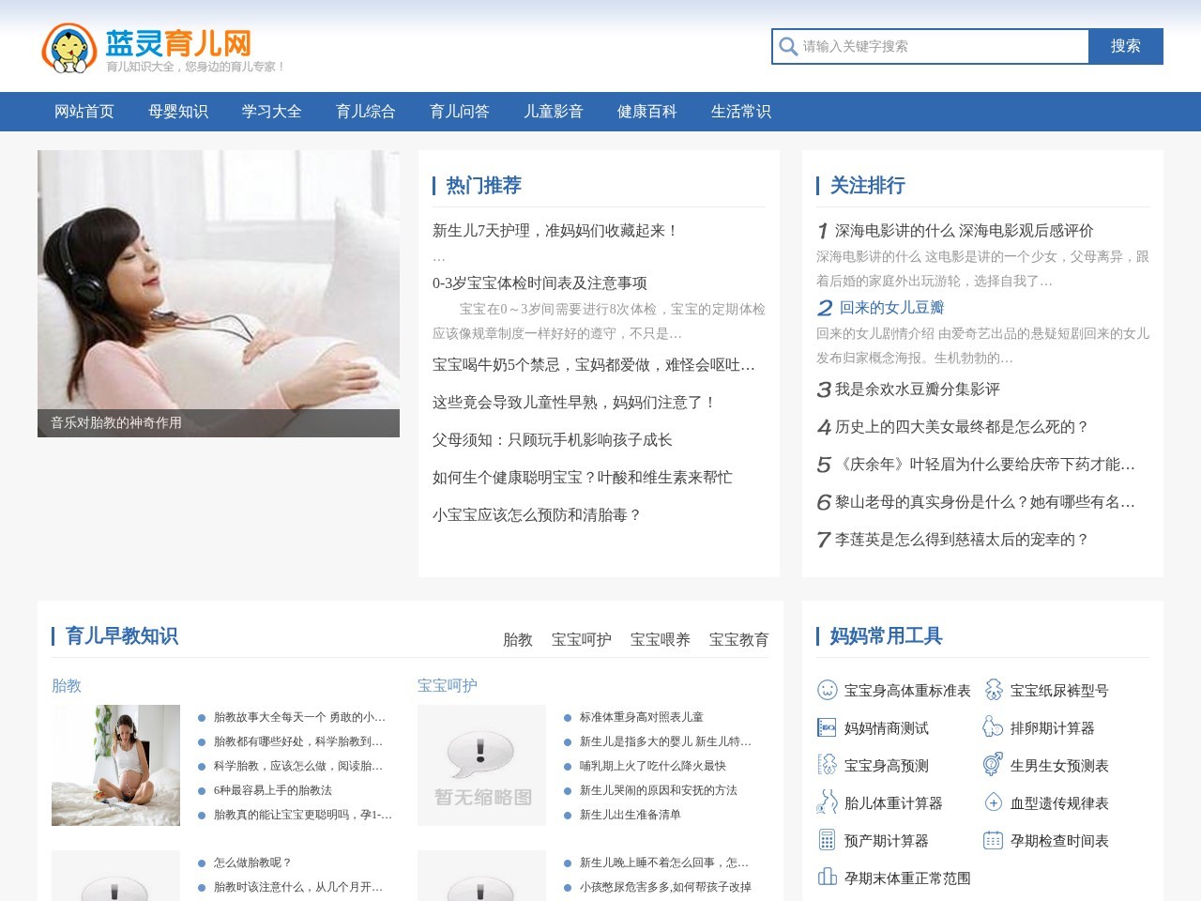1201x901 pixels.
Task: Click the 妈妈情商测试 icon
Action: click(827, 727)
